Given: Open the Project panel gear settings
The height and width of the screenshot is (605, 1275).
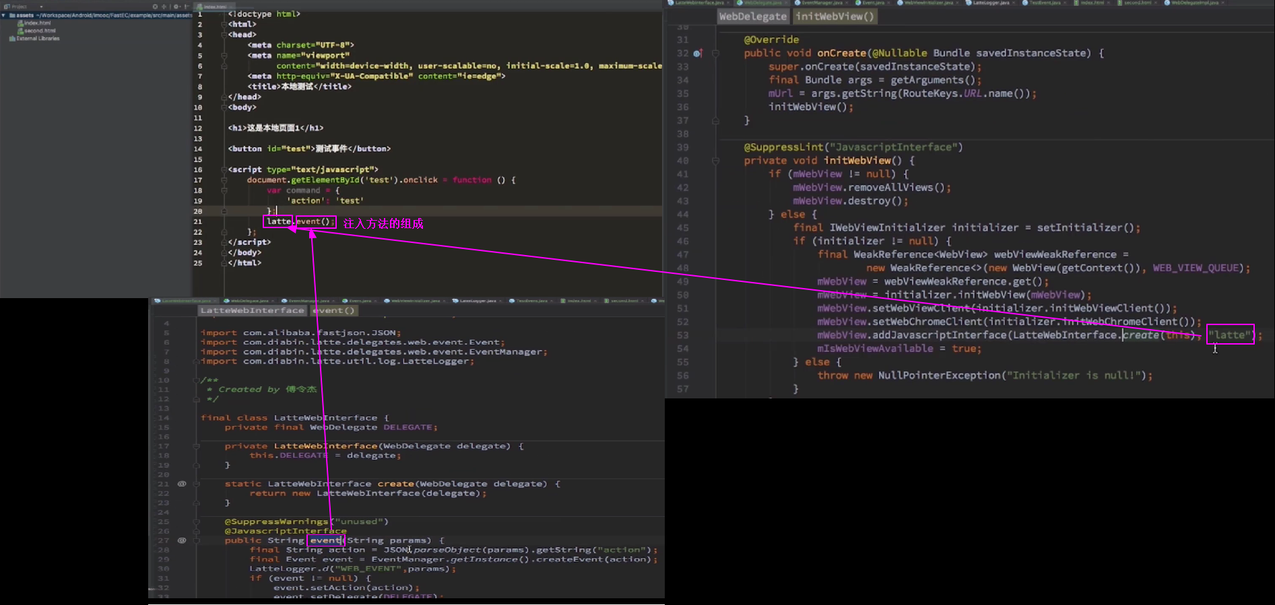Looking at the screenshot, I should [176, 7].
